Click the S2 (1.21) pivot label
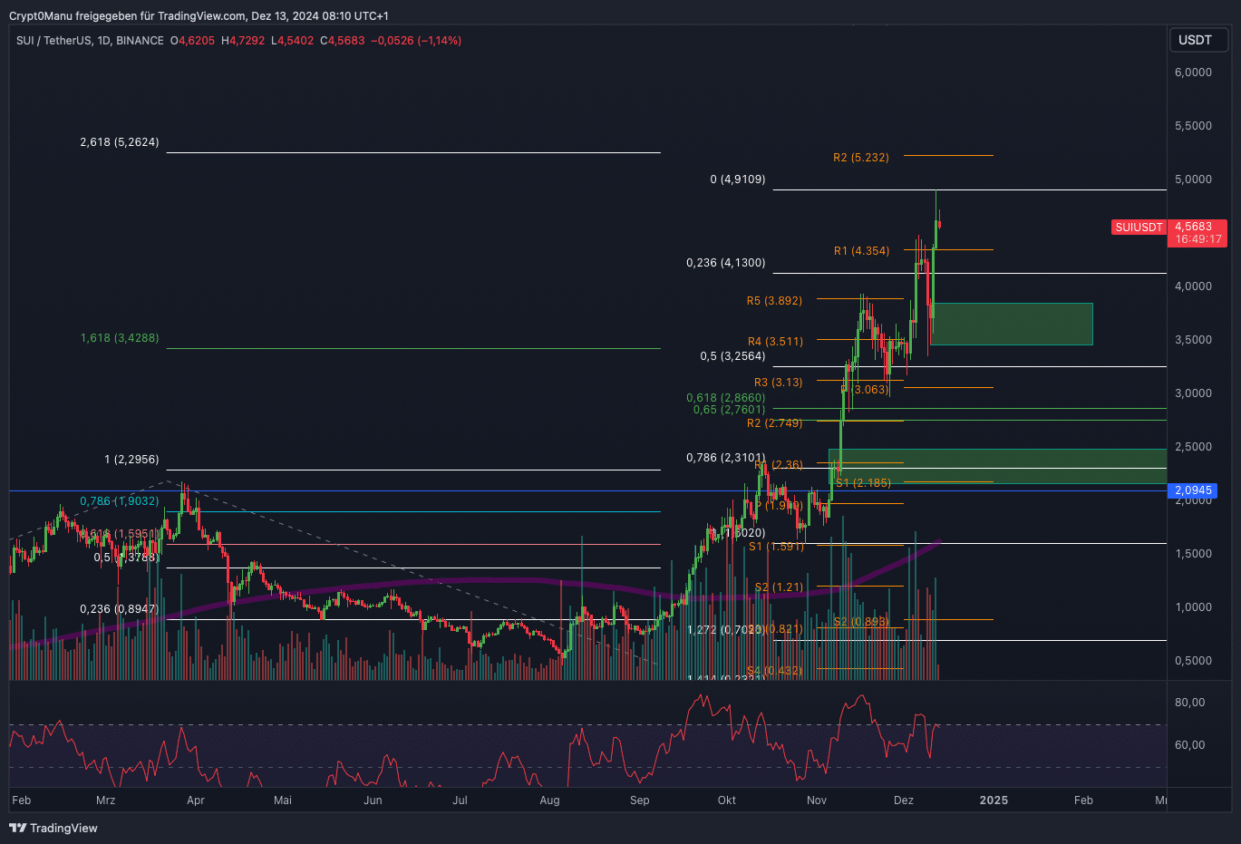This screenshot has height=844, width=1241. click(779, 587)
